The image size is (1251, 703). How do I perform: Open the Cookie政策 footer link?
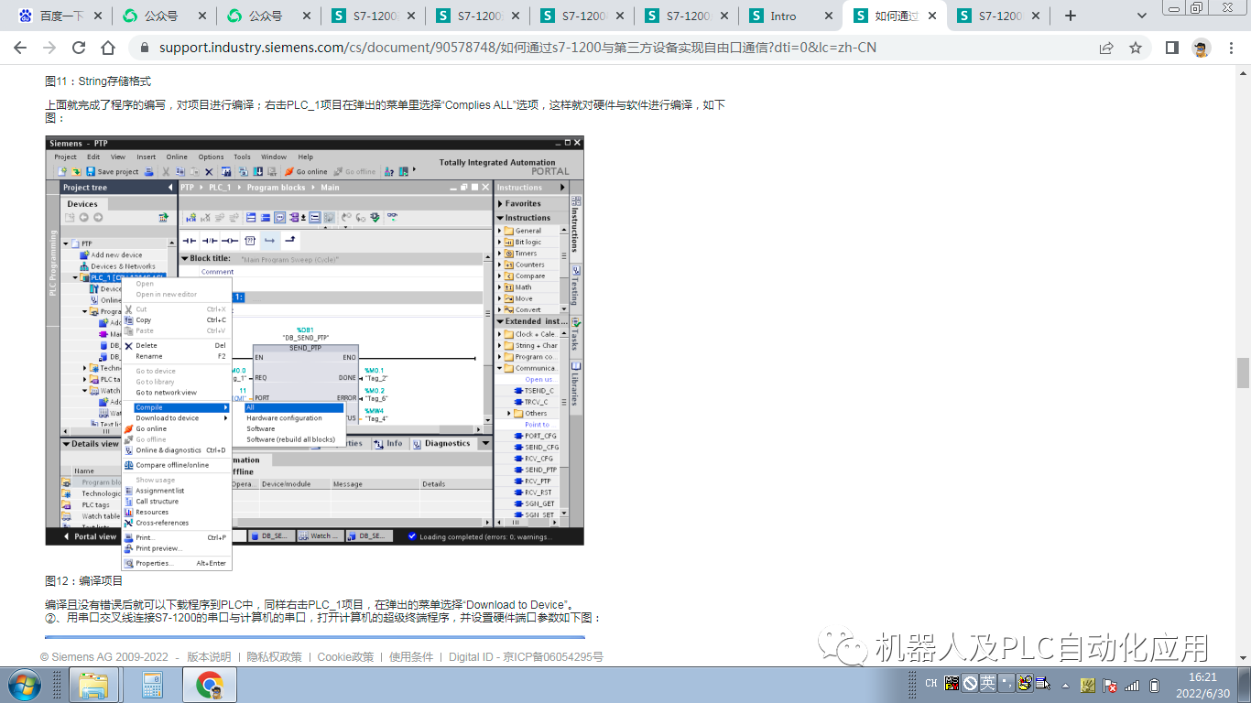pos(345,657)
